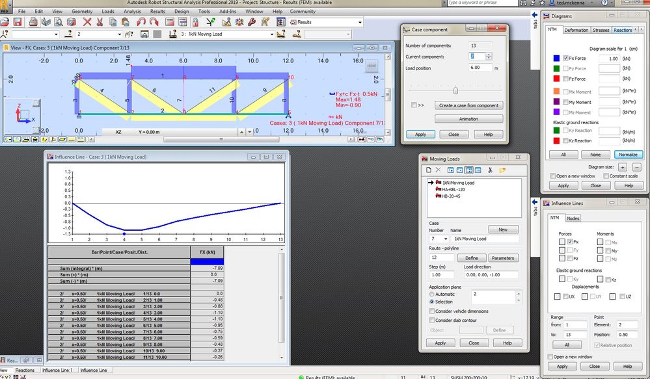
Task: Toggle the Fx checkbox in Influence Lines
Action: tap(570, 242)
